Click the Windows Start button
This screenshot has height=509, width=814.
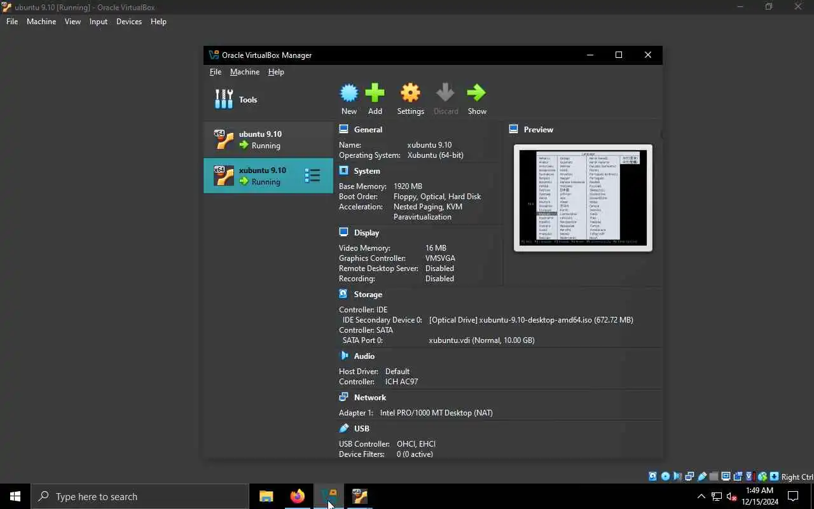15,496
